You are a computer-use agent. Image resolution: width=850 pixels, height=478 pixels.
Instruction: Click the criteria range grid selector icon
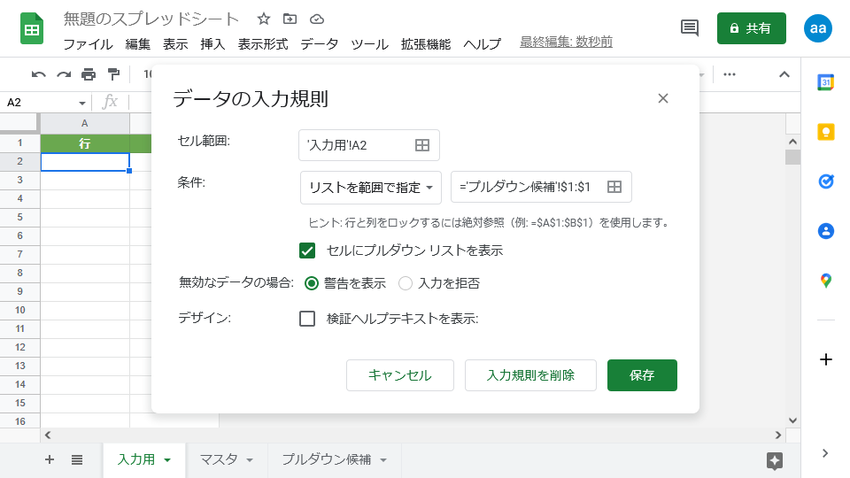614,187
